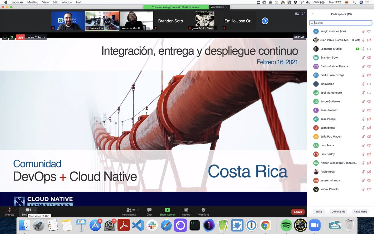Enter full screen mode icon

pos(304,14)
